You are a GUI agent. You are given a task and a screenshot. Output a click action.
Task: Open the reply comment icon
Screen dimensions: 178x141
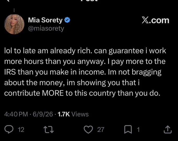tap(9, 129)
